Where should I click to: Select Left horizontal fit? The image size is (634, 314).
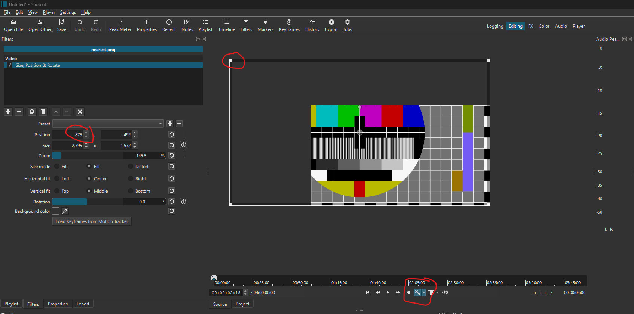57,178
